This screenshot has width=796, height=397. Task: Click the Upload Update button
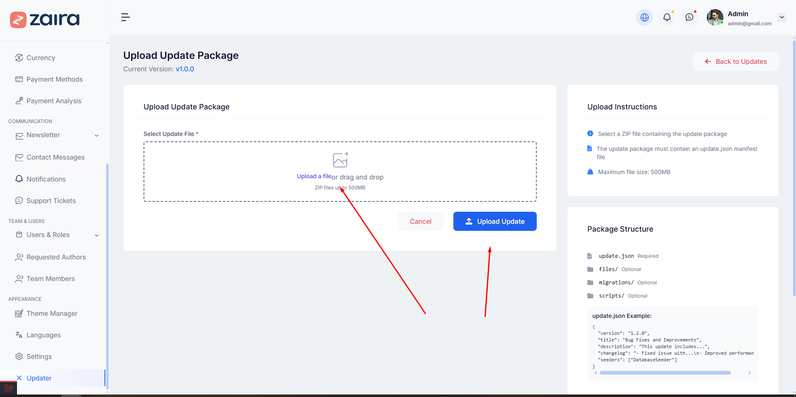pyautogui.click(x=494, y=221)
